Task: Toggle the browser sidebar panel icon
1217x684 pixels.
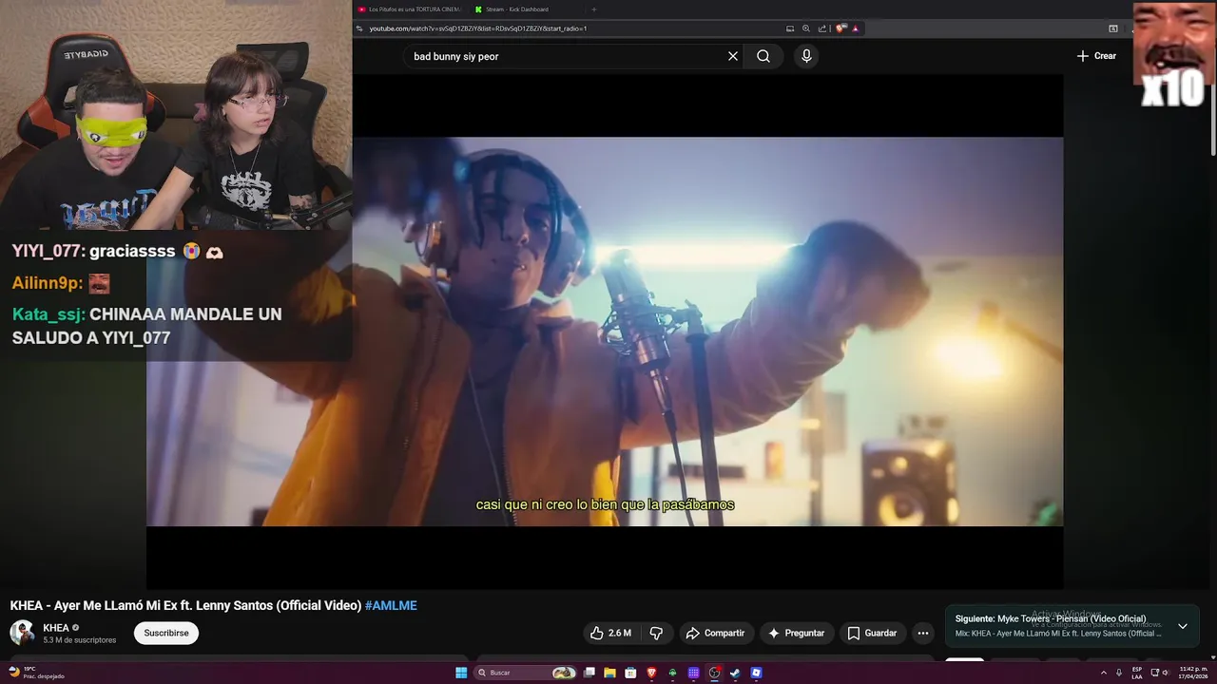Action: click(x=1113, y=28)
